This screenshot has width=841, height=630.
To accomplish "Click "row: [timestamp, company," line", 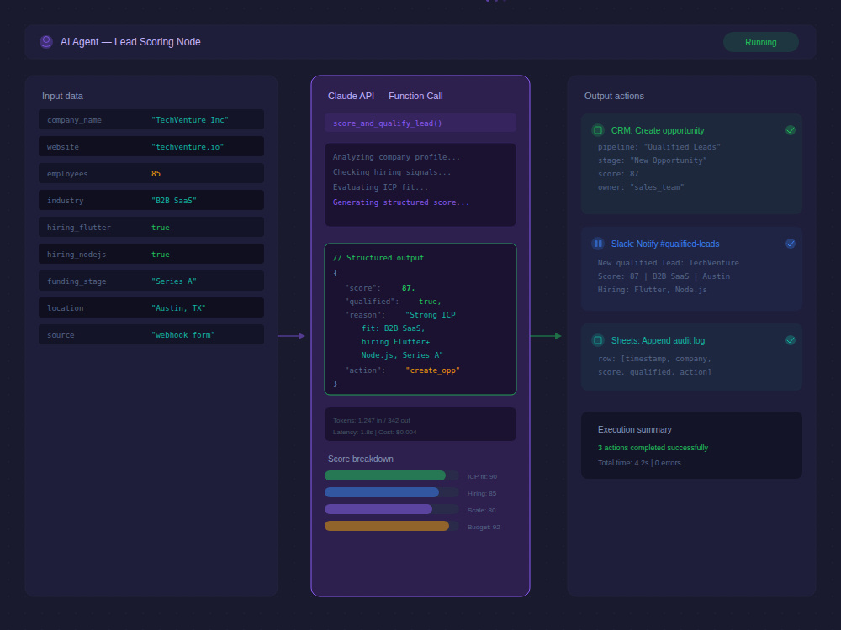I will 654,359.
